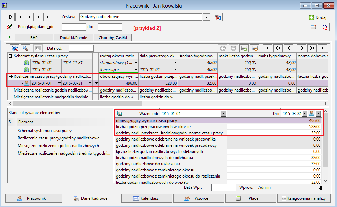This screenshot has width=337, height=207.
Task: Click the open book icon beside Ważne od
Action: 120,113
